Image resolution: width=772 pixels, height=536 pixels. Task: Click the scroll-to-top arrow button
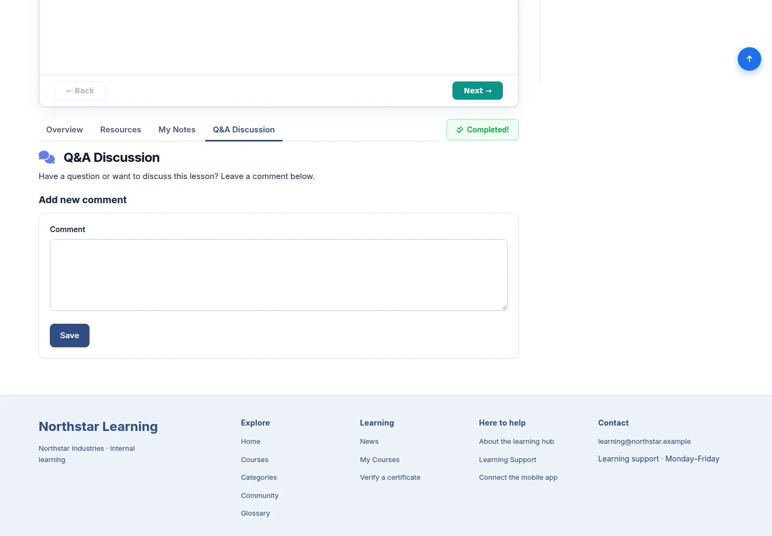click(x=749, y=59)
